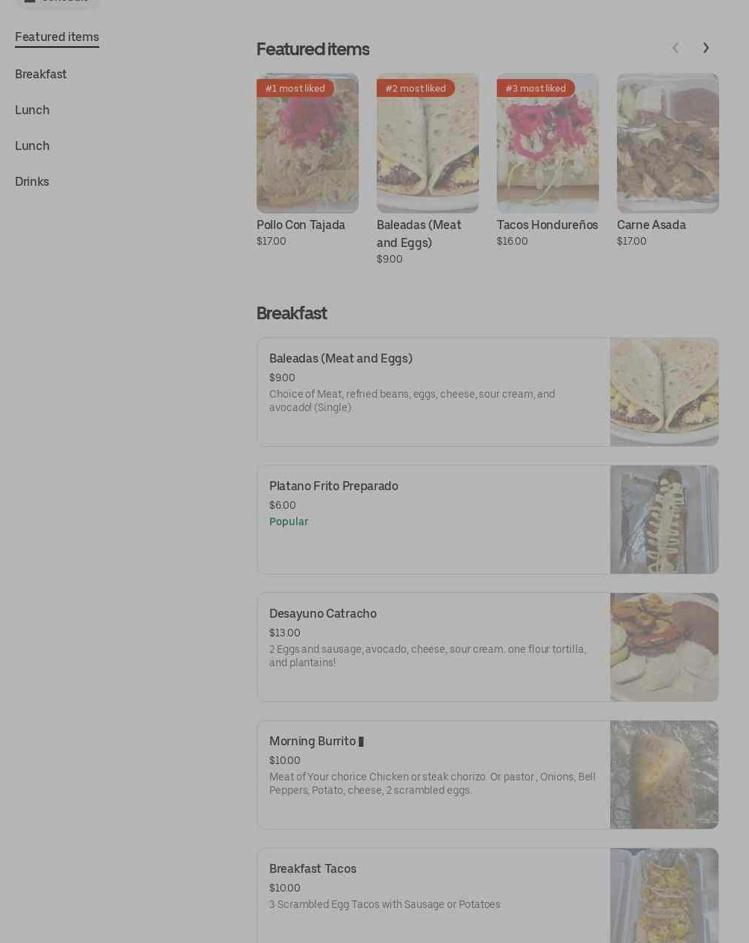Select Featured items in sidebar
Image resolution: width=749 pixels, height=943 pixels.
click(x=57, y=37)
